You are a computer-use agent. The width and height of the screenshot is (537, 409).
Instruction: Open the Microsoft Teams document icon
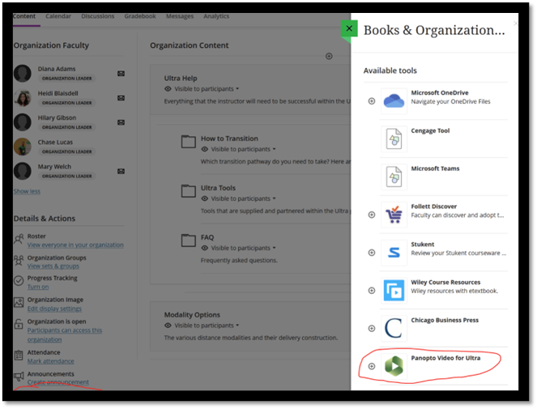[394, 177]
